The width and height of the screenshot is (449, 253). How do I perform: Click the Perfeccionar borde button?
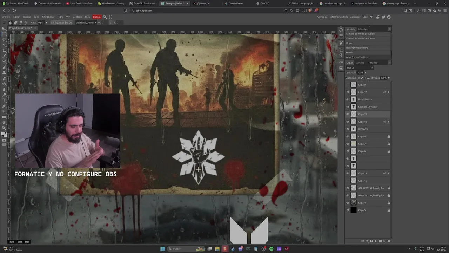pos(61,22)
